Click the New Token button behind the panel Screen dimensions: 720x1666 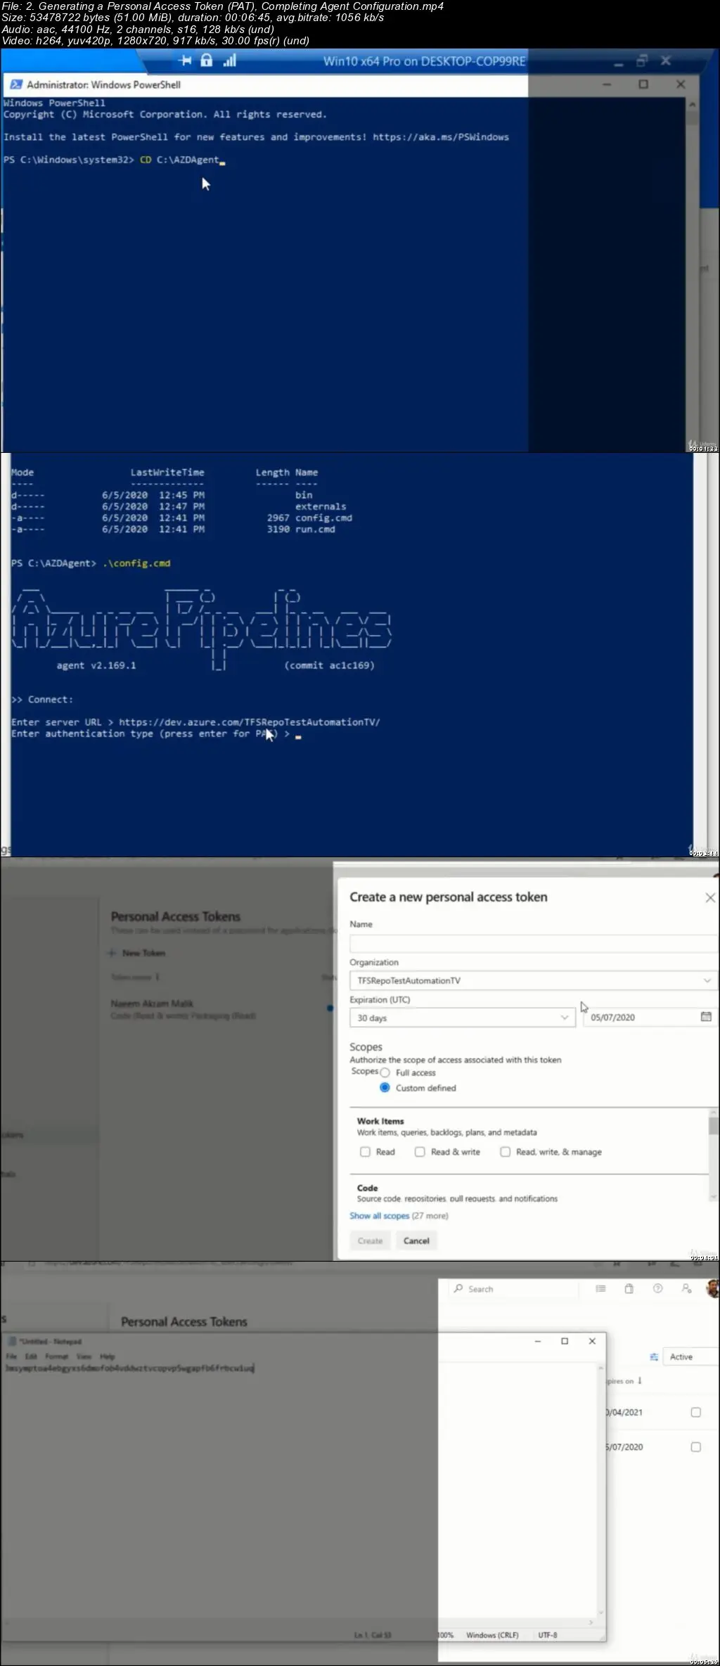[138, 953]
